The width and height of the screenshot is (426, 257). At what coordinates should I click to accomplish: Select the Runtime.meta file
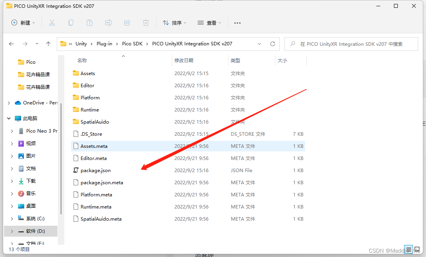(188, 207)
